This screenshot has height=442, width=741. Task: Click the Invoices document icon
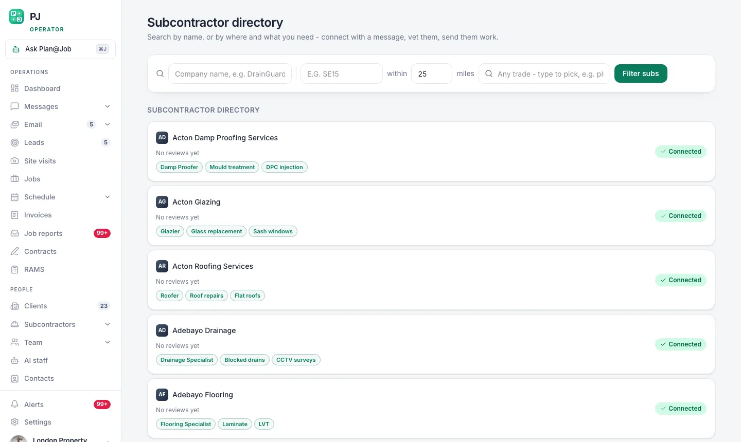[x=14, y=215]
